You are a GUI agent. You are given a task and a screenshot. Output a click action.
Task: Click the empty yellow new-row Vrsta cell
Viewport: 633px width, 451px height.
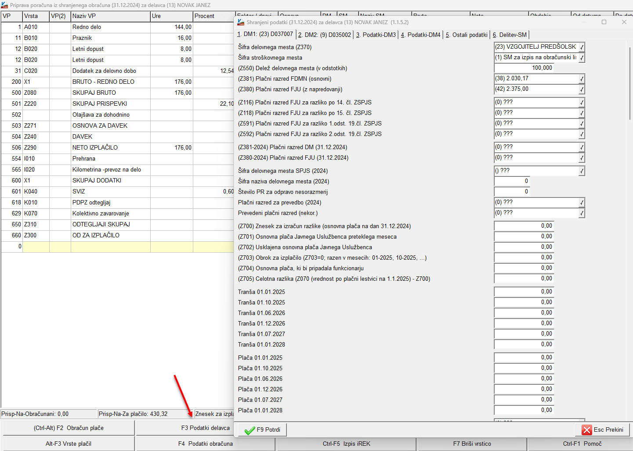pos(36,247)
